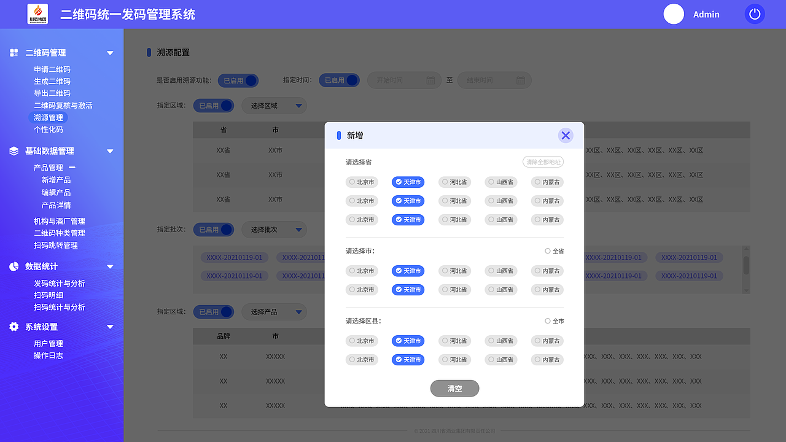Open the 结束时间 calendar icon
The image size is (786, 442).
coord(521,80)
